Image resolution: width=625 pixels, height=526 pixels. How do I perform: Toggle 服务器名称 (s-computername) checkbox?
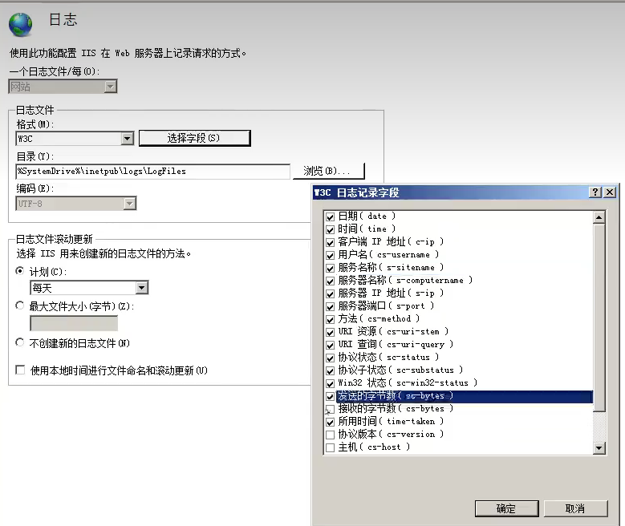pos(330,281)
